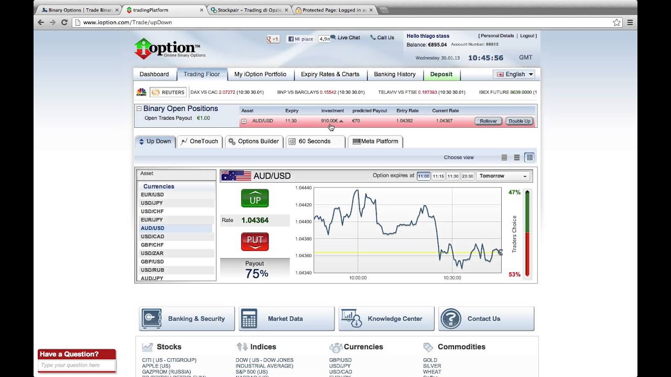Open the Chrome menu icon
The width and height of the screenshot is (671, 377).
[630, 23]
